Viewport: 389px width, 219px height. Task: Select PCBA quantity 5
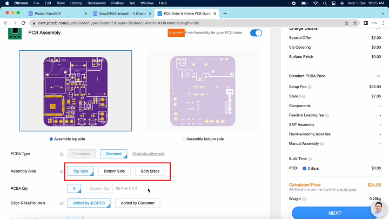74,189
